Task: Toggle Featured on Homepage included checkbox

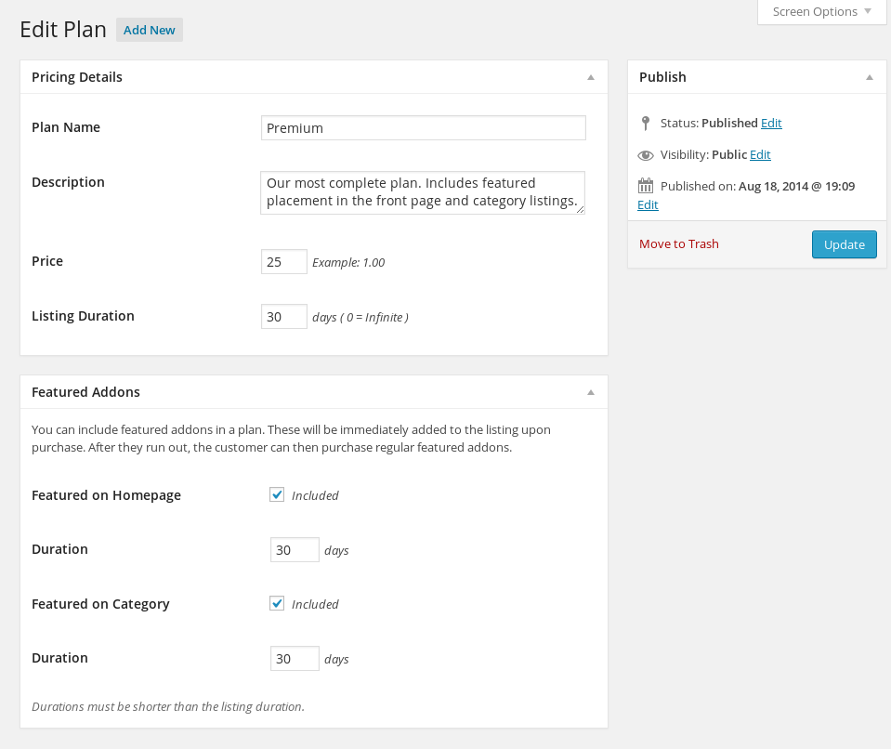Action: pyautogui.click(x=277, y=494)
